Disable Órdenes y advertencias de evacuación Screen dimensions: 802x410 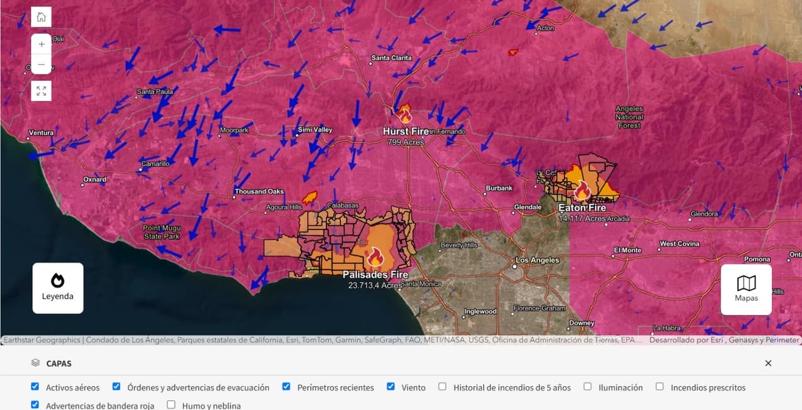116,386
